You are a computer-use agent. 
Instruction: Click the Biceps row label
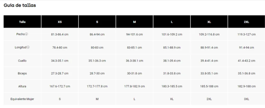click(x=22, y=73)
